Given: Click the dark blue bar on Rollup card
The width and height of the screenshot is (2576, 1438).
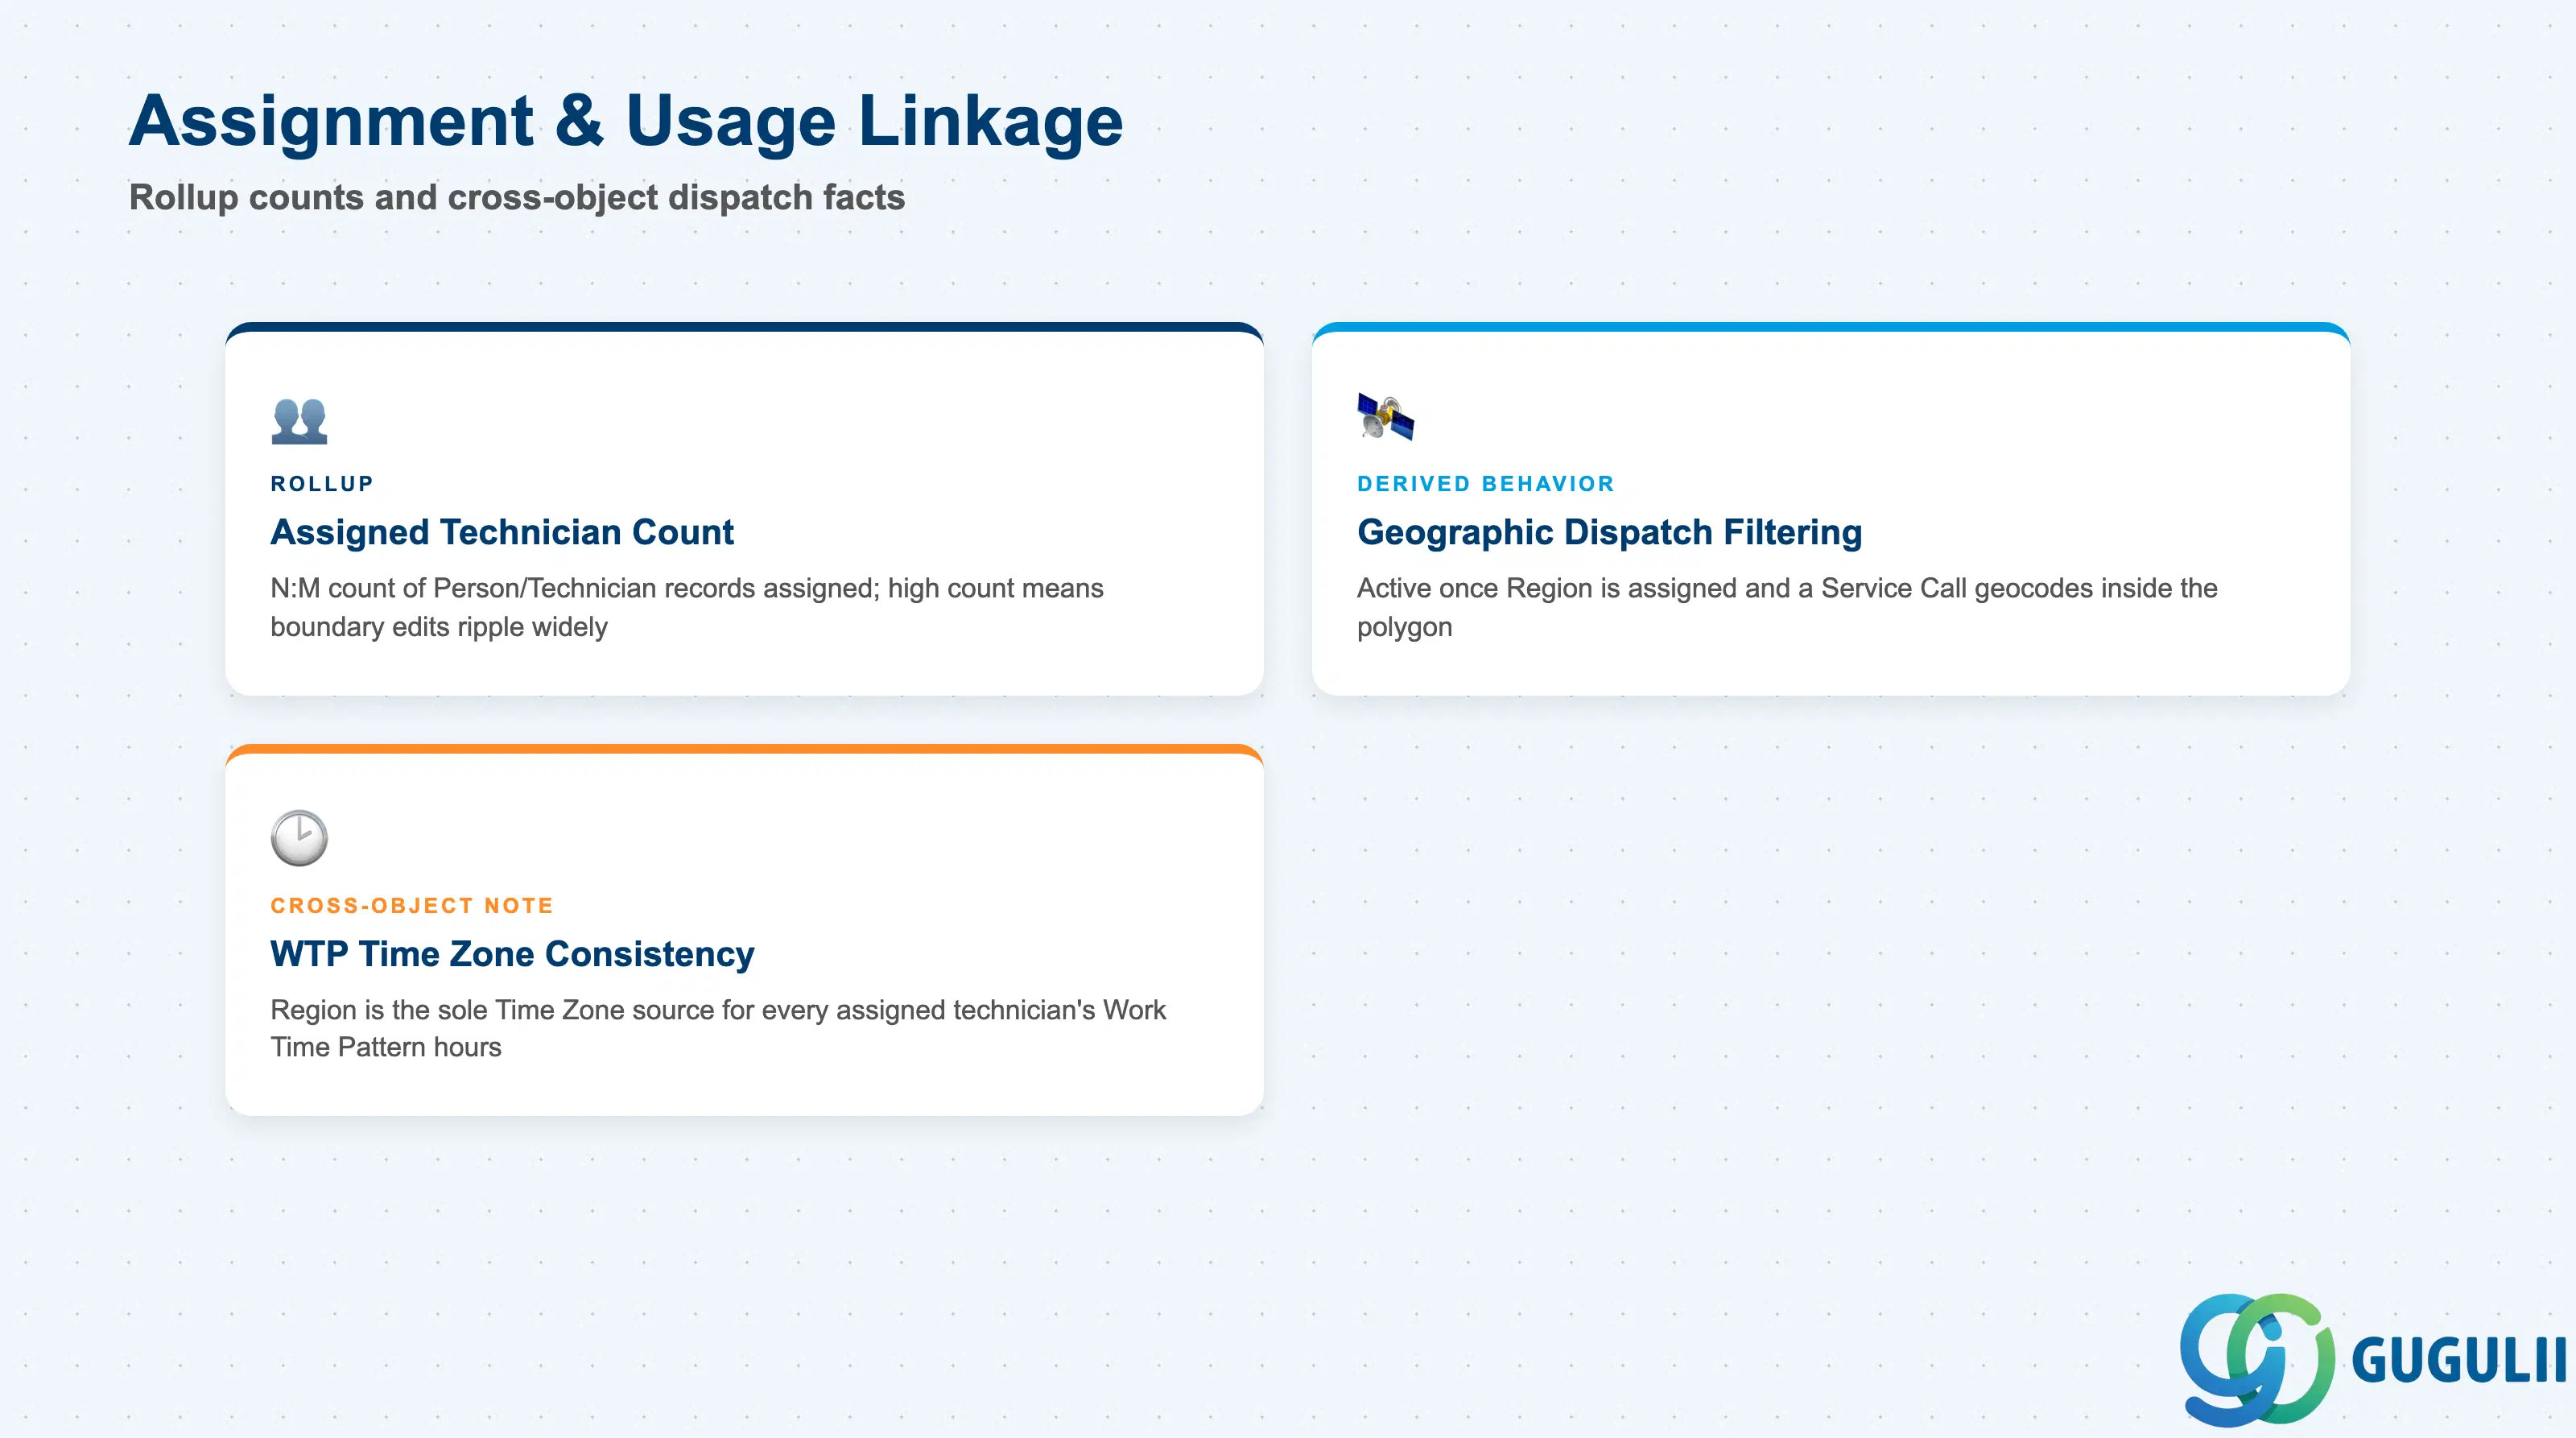Looking at the screenshot, I should (744, 327).
